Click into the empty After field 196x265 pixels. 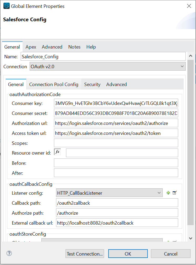(x=116, y=173)
